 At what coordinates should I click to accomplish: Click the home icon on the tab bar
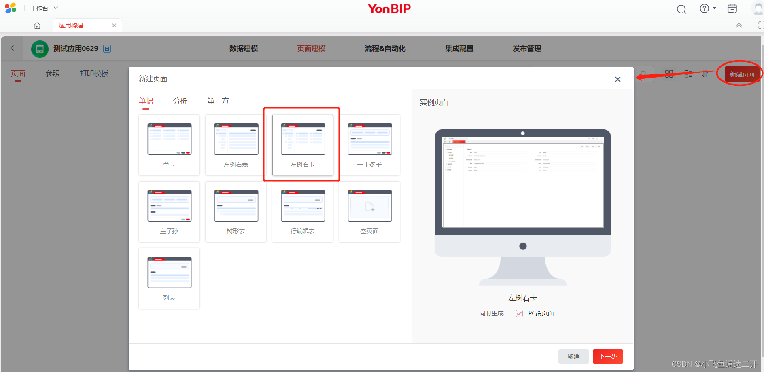pyautogui.click(x=37, y=25)
